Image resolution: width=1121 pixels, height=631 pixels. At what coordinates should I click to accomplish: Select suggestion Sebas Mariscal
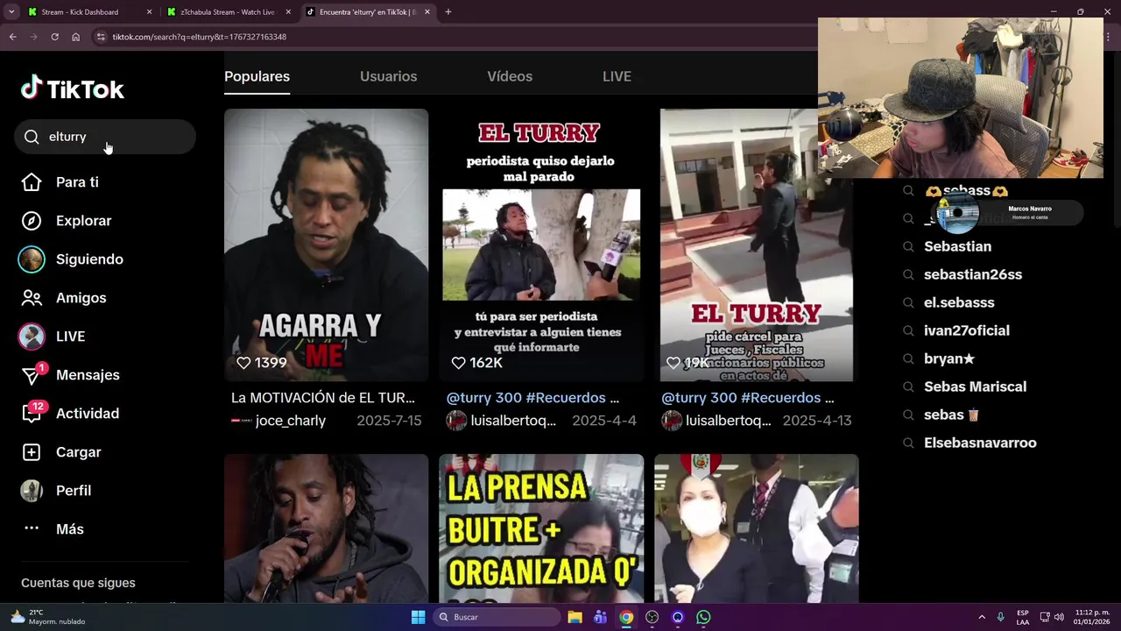[x=975, y=386]
